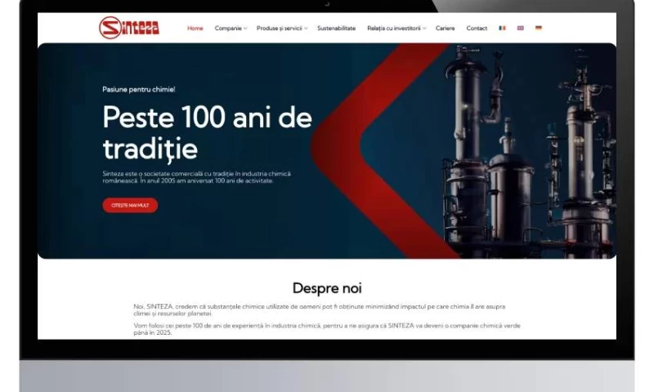
Task: Switch site language to English flag
Action: tap(520, 29)
